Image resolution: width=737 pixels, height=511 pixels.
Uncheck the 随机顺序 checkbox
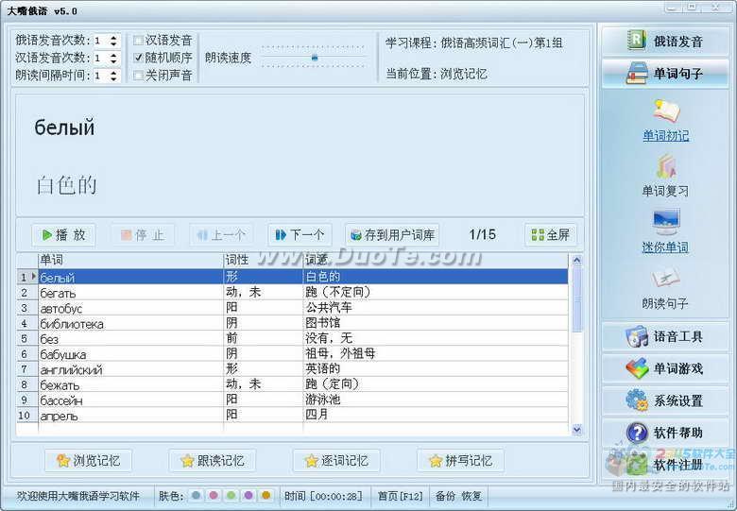click(x=139, y=58)
